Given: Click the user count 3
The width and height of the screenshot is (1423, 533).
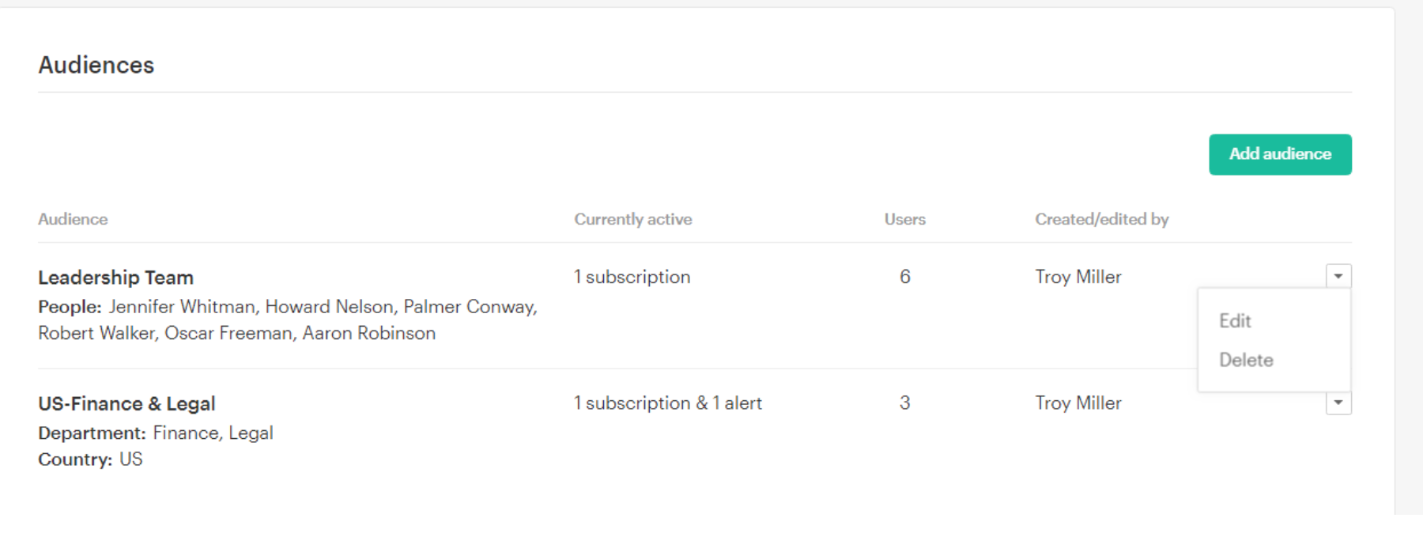Looking at the screenshot, I should pyautogui.click(x=904, y=403).
